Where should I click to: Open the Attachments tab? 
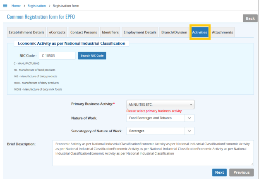click(x=223, y=32)
